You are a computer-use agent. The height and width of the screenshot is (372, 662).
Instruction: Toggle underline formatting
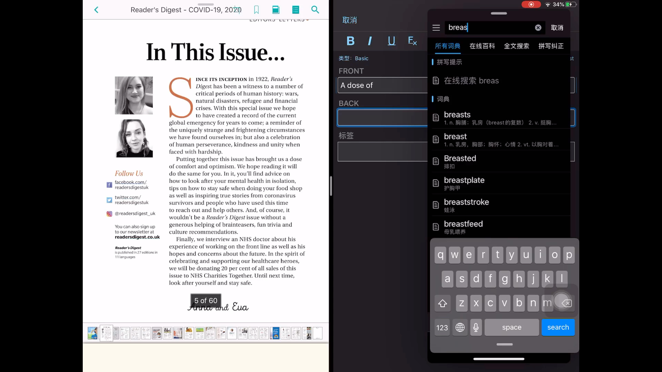(391, 41)
